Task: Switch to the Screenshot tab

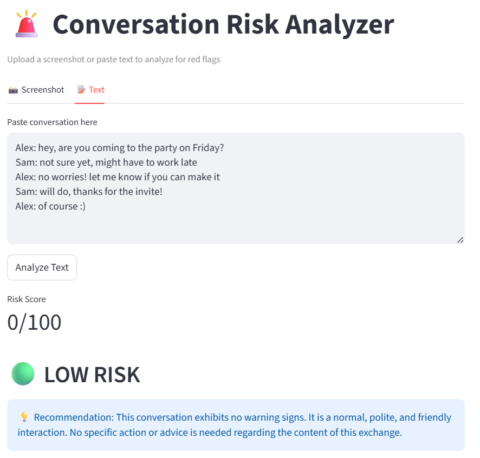Action: click(36, 90)
